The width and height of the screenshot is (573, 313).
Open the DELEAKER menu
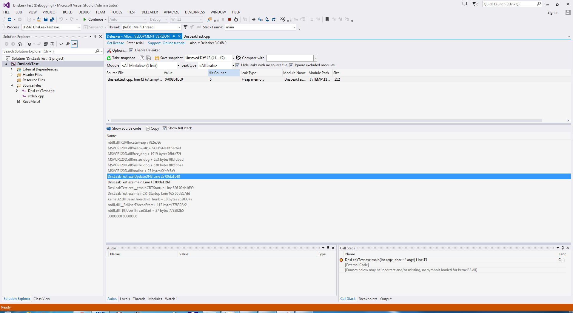tap(150, 12)
